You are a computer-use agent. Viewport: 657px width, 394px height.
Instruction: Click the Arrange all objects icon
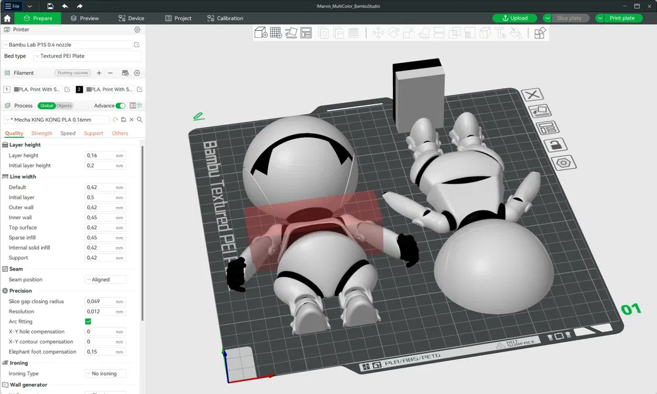[x=306, y=33]
